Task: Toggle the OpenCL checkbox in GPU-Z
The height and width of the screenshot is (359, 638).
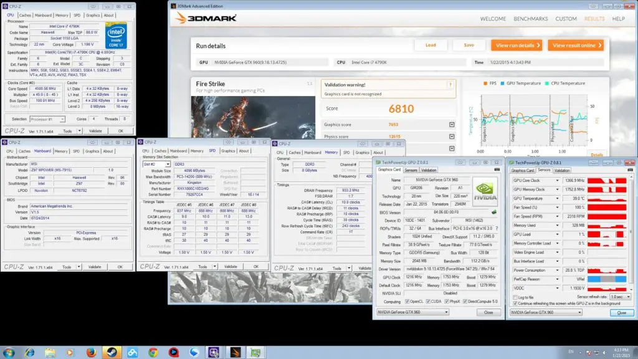Action: pos(407,302)
